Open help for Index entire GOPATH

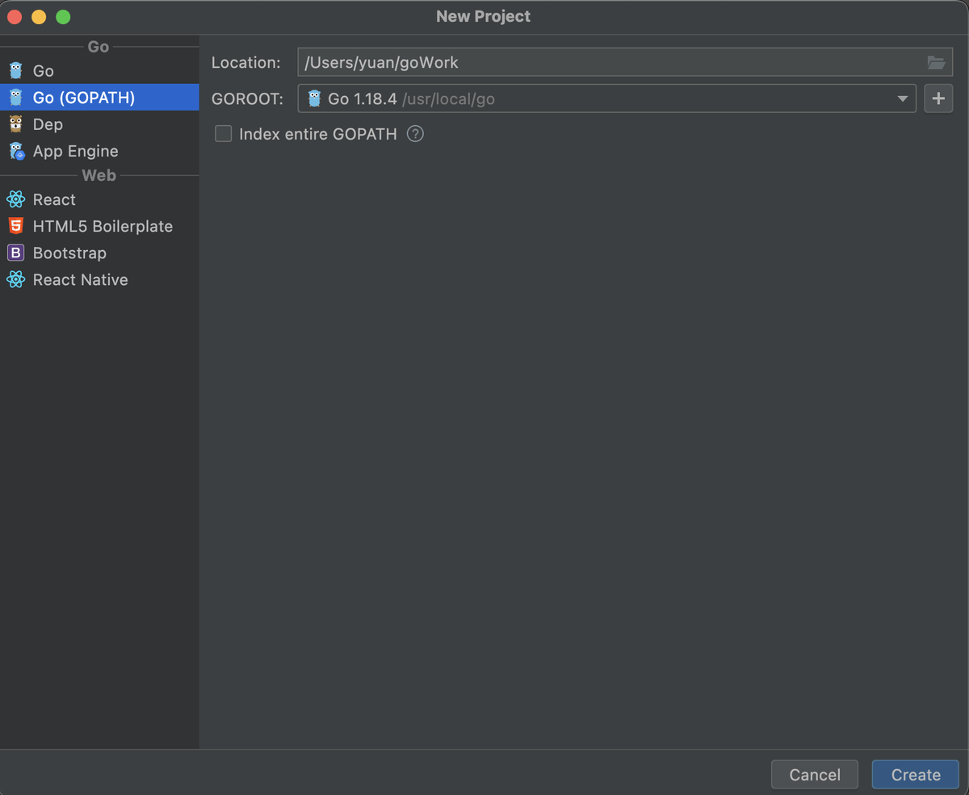[x=415, y=134]
